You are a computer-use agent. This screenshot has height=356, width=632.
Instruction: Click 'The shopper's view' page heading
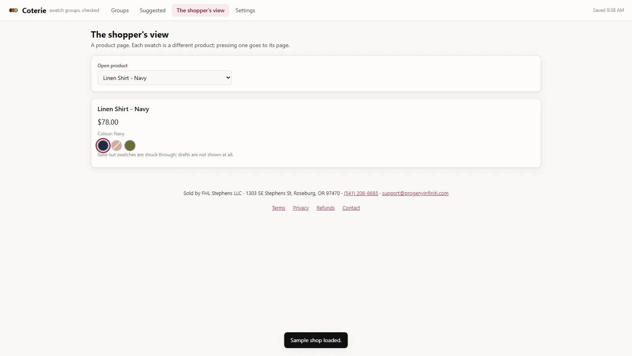click(130, 35)
